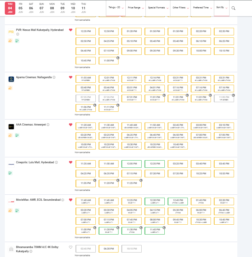Expand the Special Formats dropdown
The image size is (252, 257).
[158, 7]
